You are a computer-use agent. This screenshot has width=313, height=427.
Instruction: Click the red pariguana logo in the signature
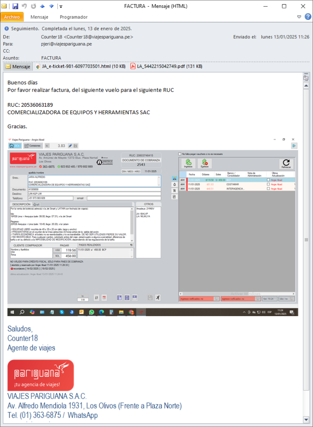point(41,375)
